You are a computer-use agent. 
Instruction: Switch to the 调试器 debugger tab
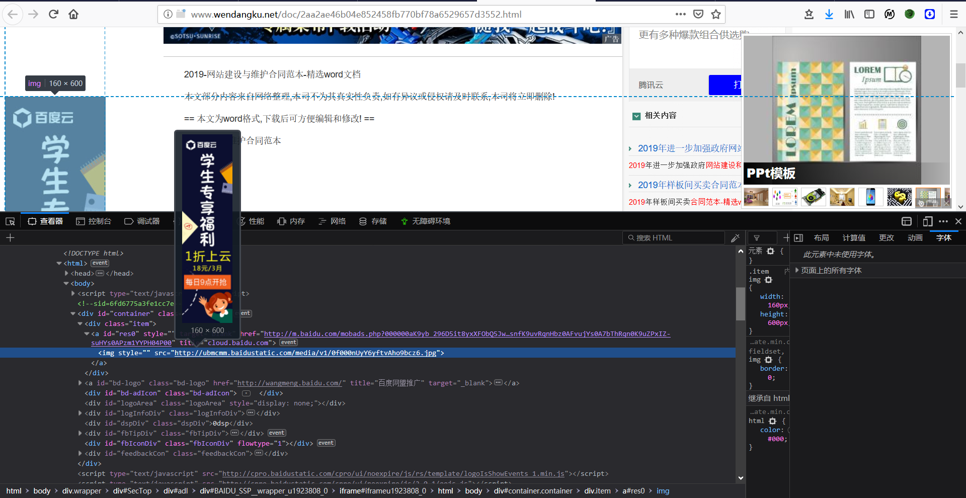coord(142,221)
